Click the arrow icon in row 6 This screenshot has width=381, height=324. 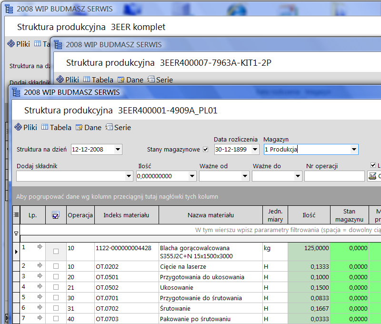(x=40, y=307)
